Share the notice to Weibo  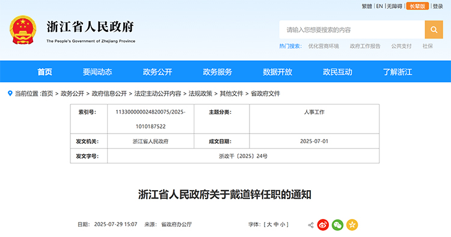(323, 224)
